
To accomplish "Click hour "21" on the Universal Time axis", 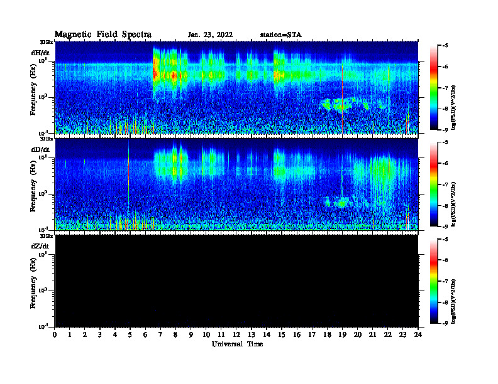I will click(372, 334).
